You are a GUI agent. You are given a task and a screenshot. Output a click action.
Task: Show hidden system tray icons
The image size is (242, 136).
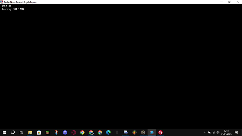click(205, 133)
